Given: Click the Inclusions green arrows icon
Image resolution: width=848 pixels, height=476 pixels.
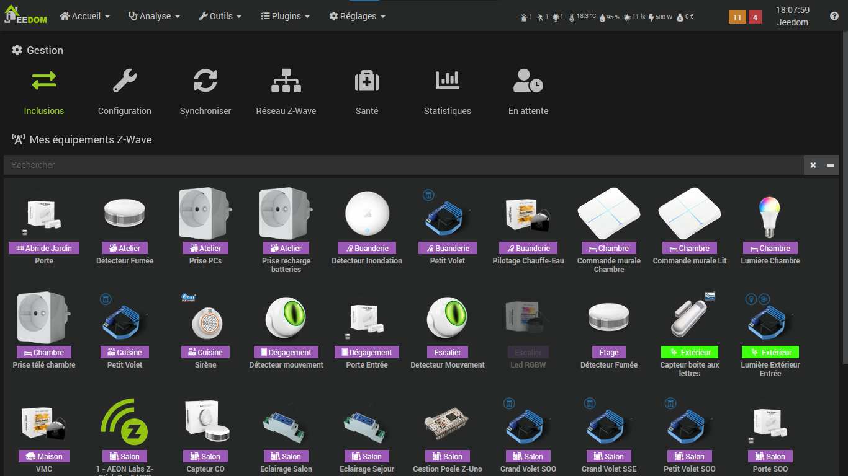Looking at the screenshot, I should click(x=44, y=81).
